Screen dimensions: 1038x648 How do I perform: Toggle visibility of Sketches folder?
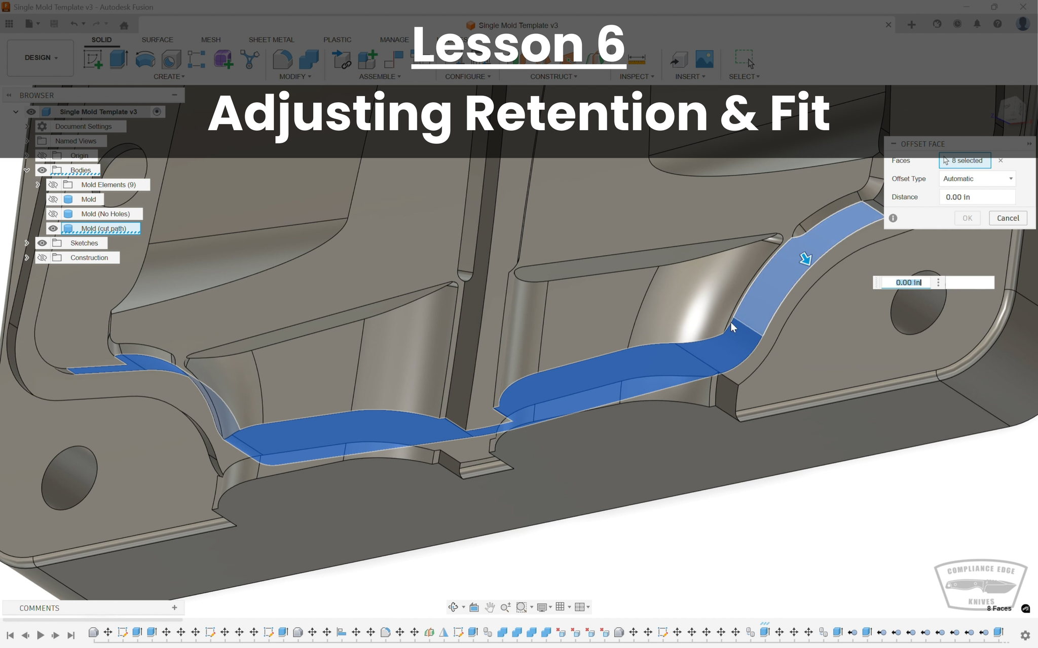(42, 243)
